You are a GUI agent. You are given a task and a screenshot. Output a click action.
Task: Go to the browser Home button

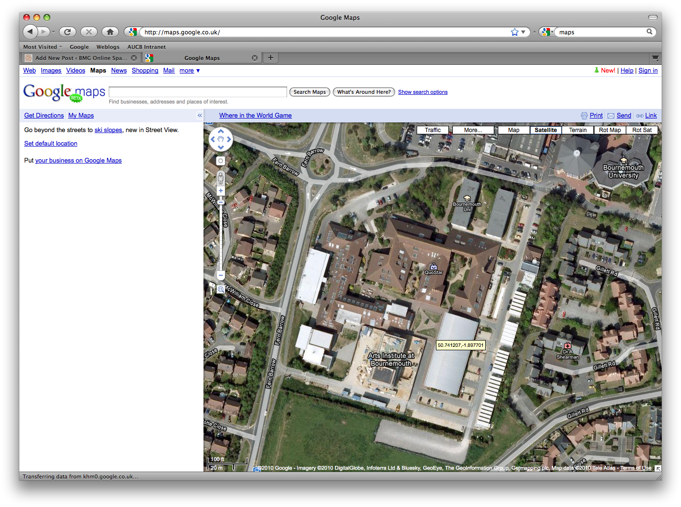110,32
